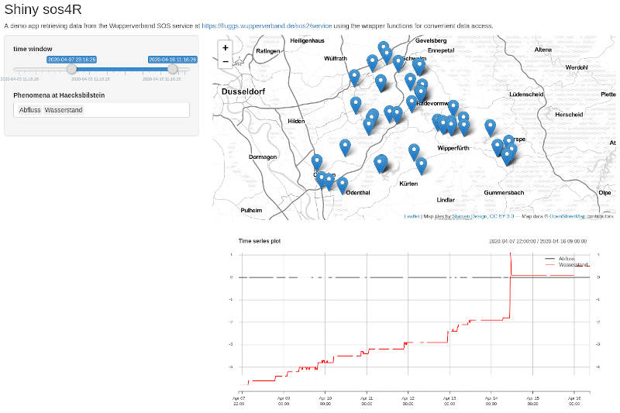Click the Ratingen label on the map
Screen dimensions: 620x413
click(x=267, y=51)
